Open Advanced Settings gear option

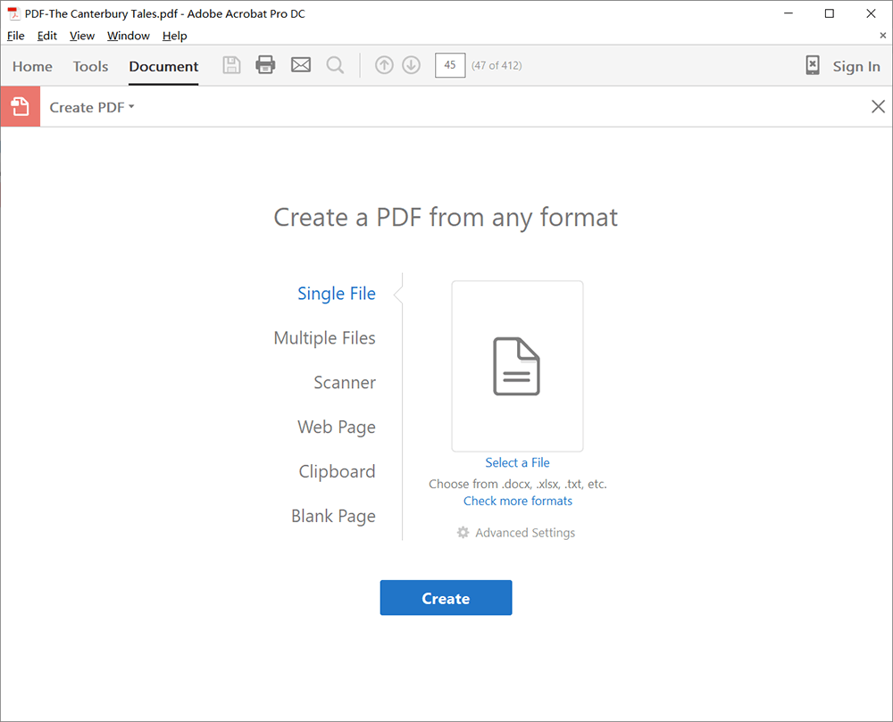516,533
